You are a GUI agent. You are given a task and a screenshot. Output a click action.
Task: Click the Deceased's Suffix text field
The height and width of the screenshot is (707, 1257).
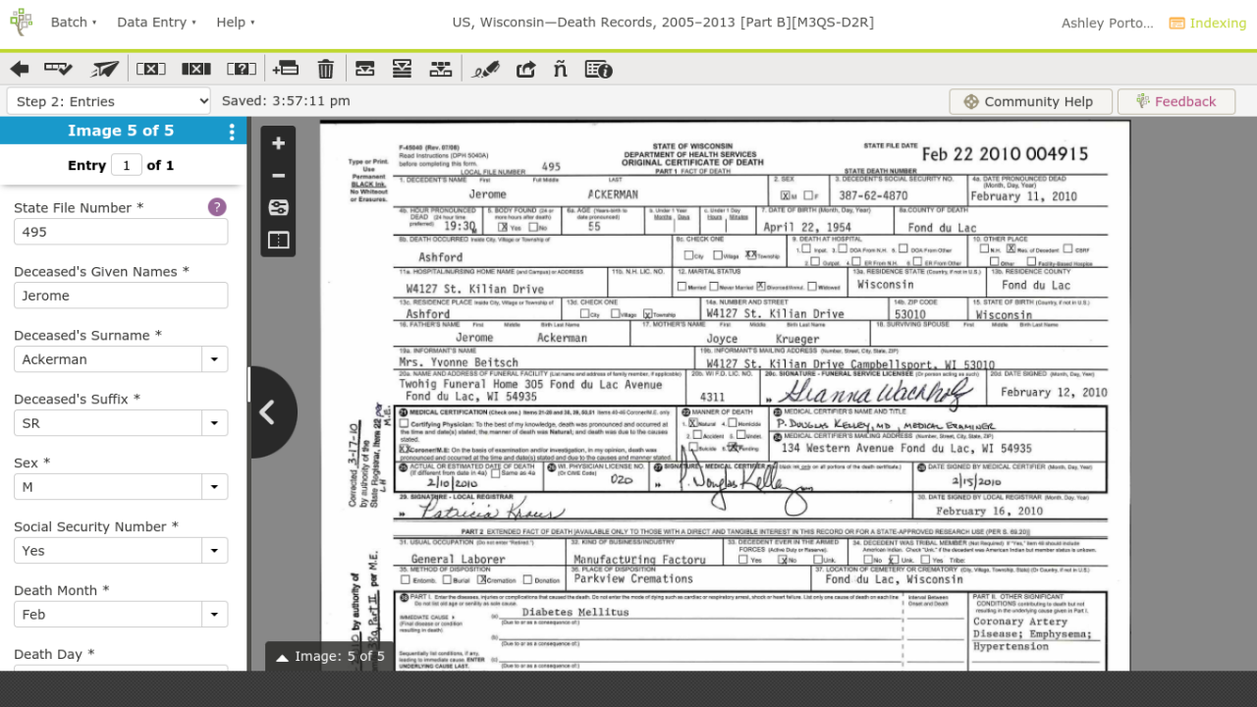point(108,423)
